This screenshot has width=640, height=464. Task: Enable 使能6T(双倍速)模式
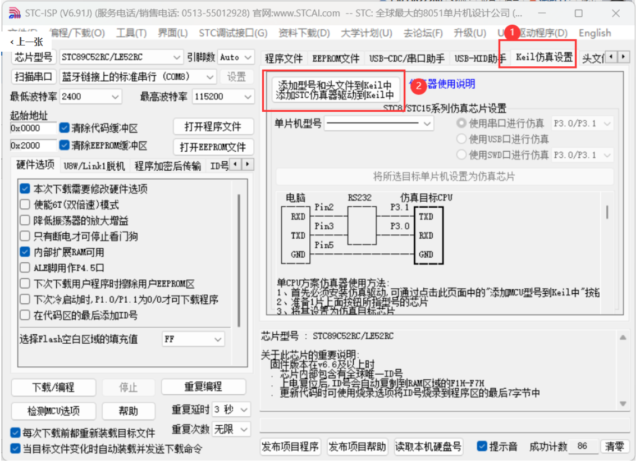tap(25, 206)
